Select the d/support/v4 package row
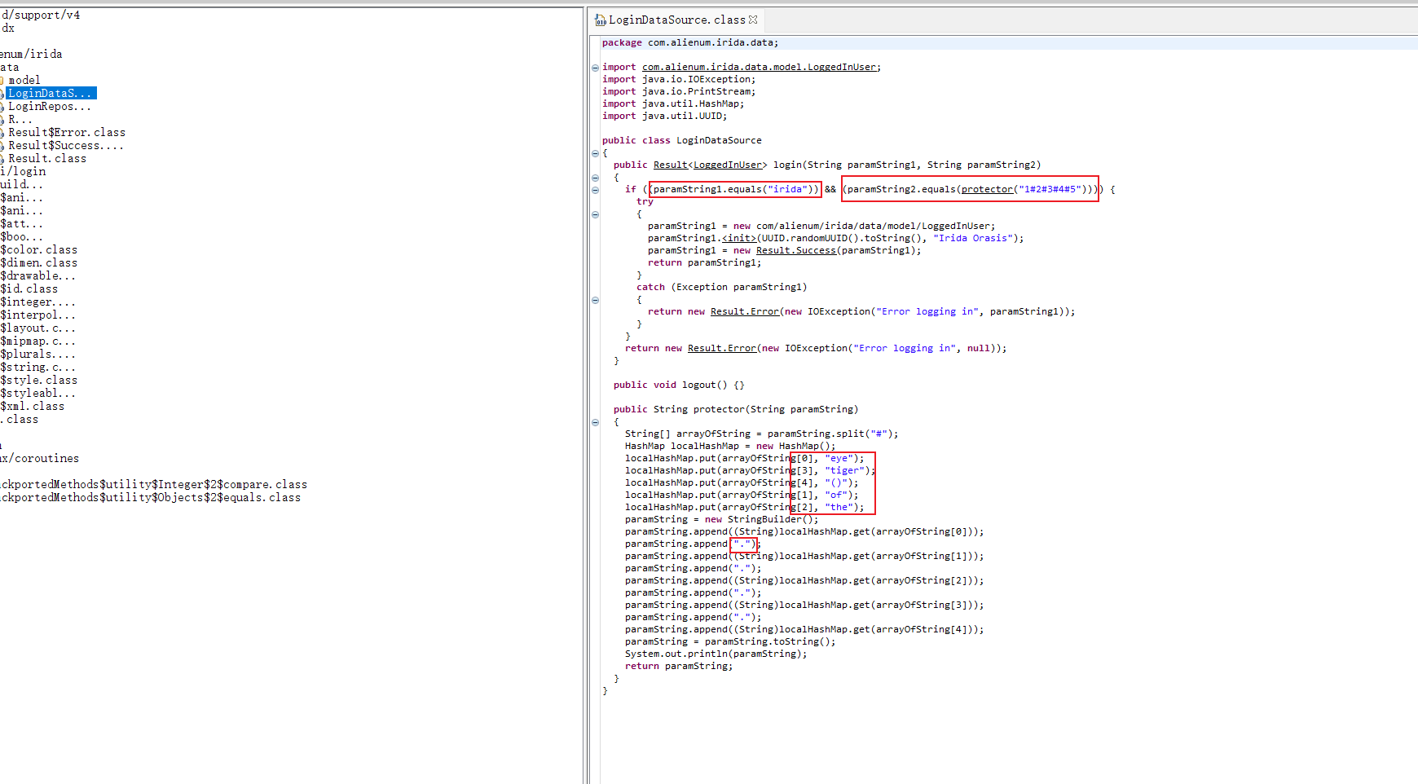 pyautogui.click(x=41, y=15)
